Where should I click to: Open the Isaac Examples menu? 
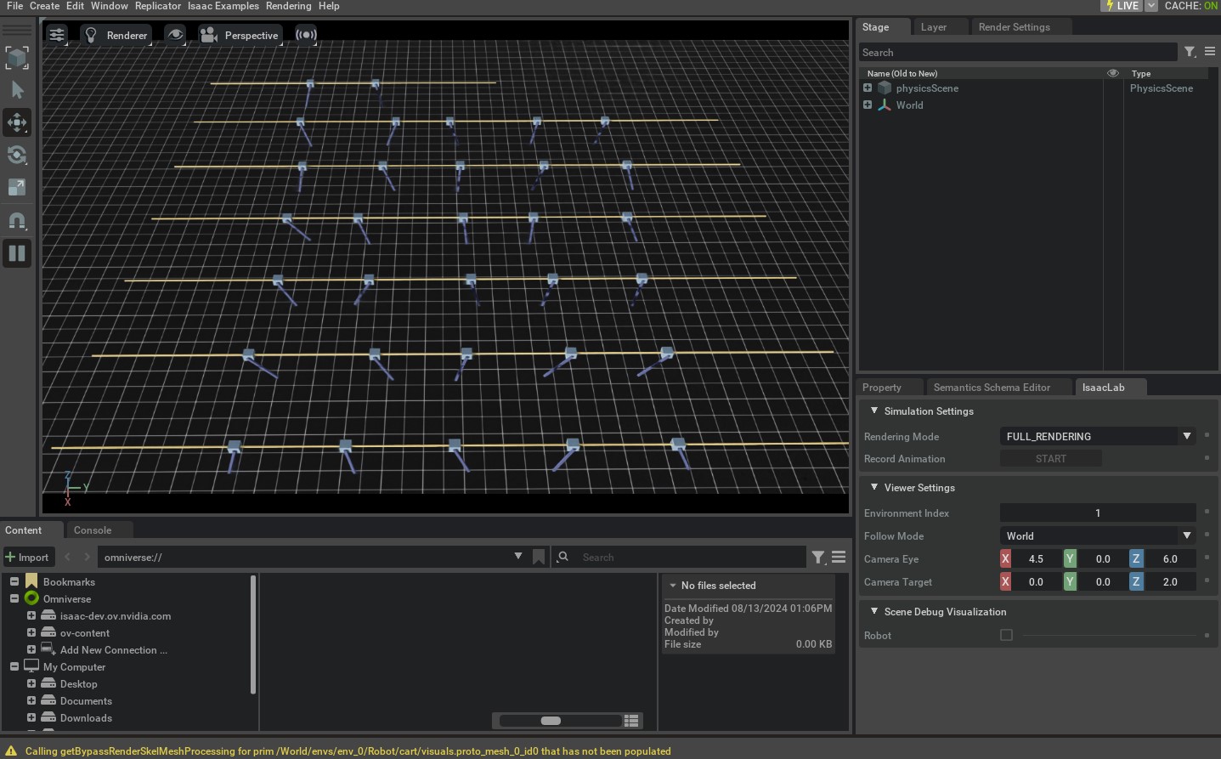click(223, 6)
